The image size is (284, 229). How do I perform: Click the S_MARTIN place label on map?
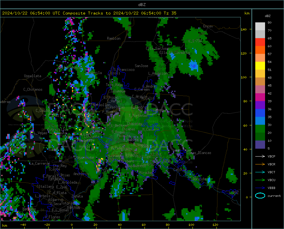pyautogui.click(x=131, y=140)
